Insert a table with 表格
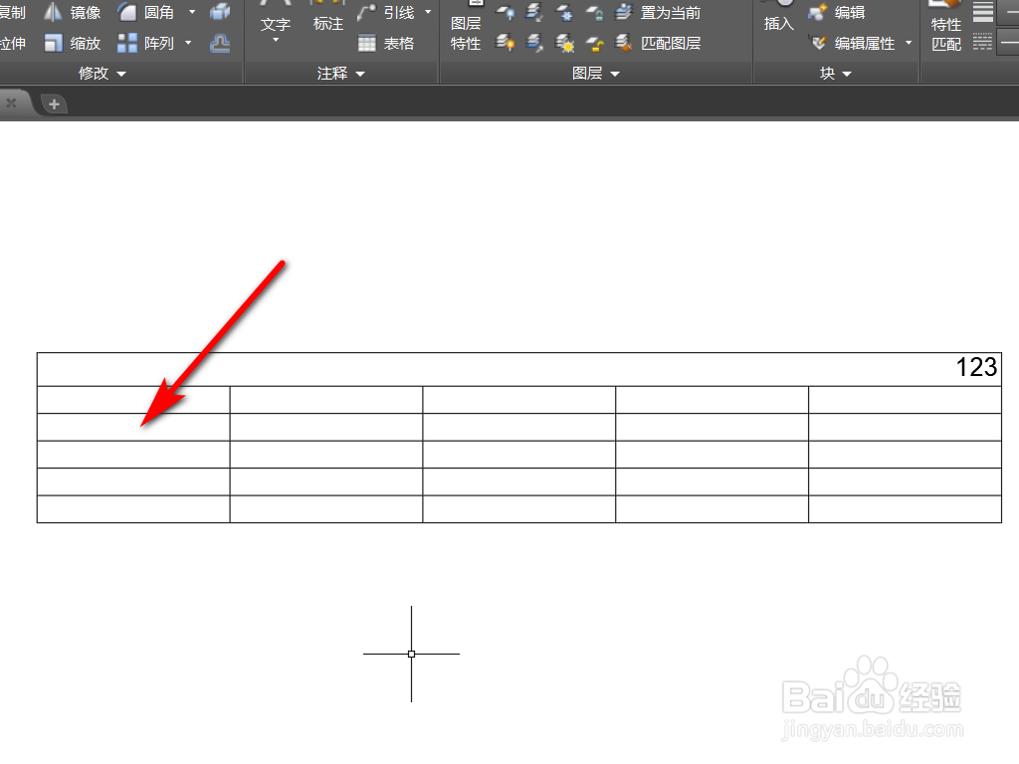1019x764 pixels. (x=386, y=44)
